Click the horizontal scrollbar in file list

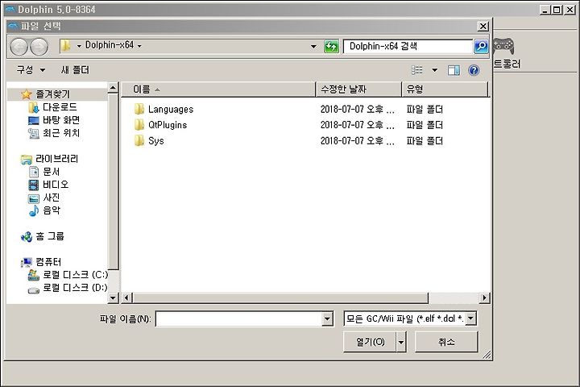(280, 298)
